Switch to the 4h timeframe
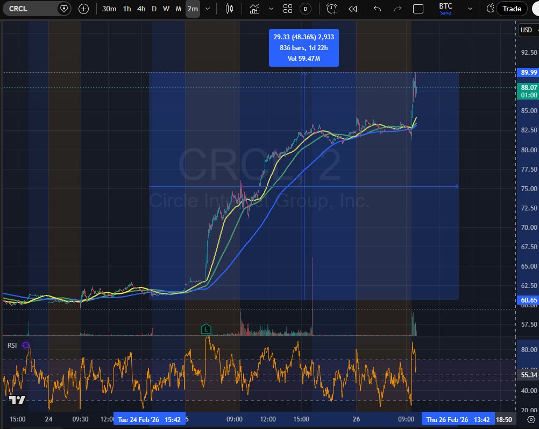This screenshot has width=539, height=429. pyautogui.click(x=141, y=9)
